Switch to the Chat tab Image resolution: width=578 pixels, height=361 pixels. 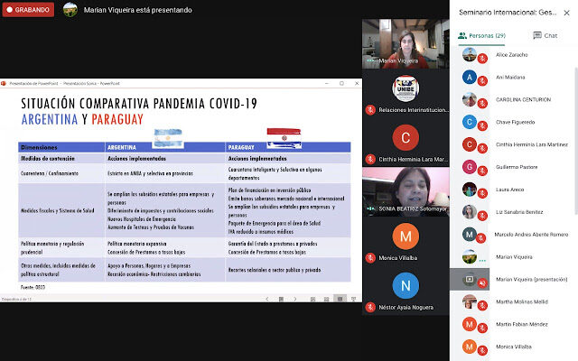tap(545, 36)
